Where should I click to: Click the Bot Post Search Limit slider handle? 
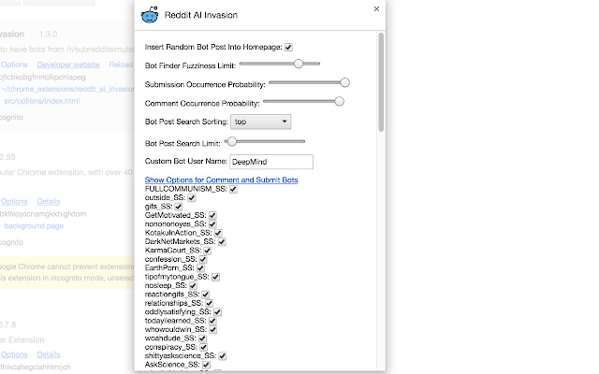tap(231, 141)
